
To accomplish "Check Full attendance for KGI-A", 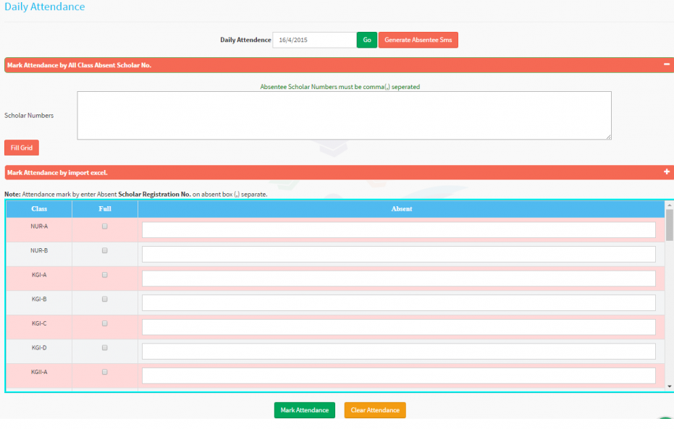I will tap(105, 275).
